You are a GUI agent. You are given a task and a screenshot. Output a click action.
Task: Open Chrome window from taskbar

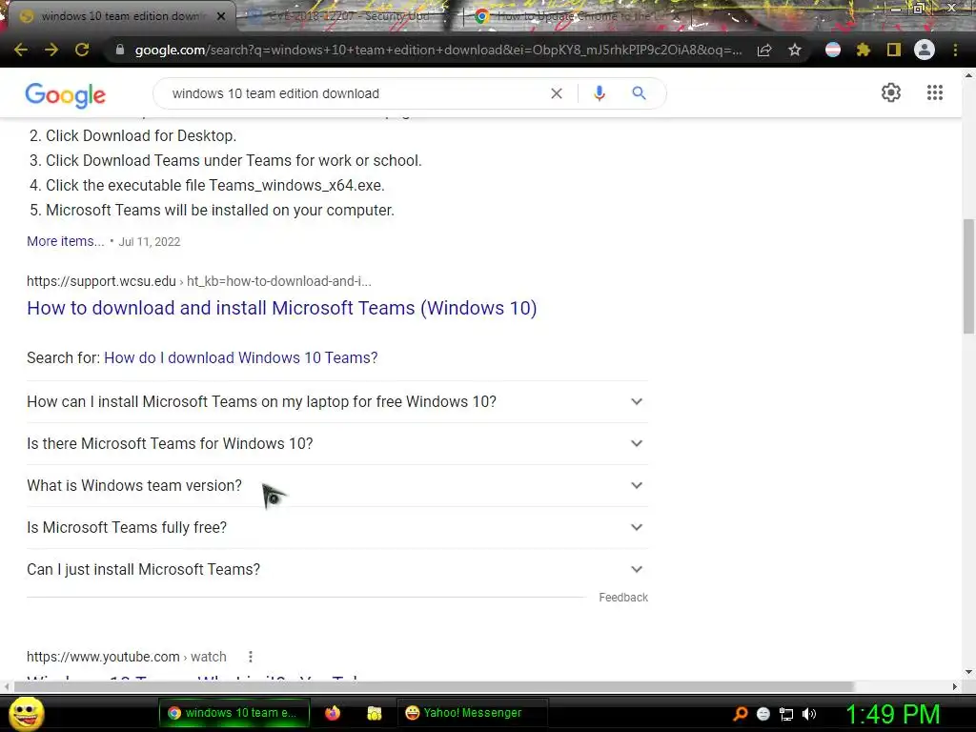coord(234,713)
